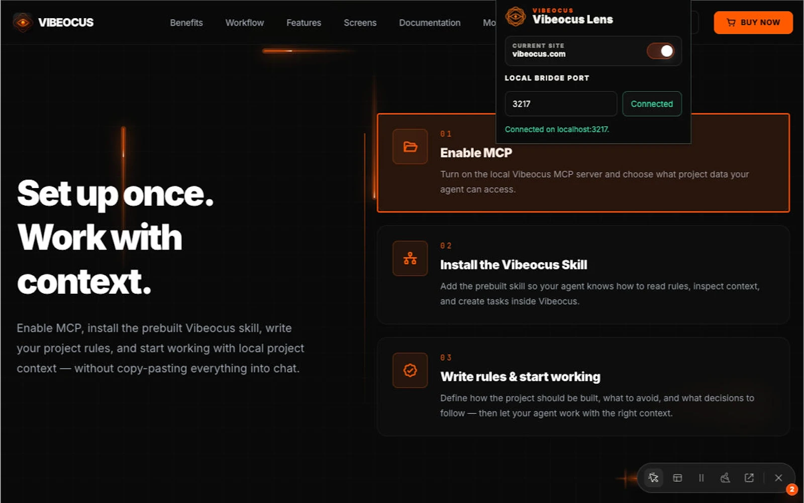Screen dimensions: 804x503
Task: Navigate to Documentation in the header
Action: pyautogui.click(x=430, y=23)
